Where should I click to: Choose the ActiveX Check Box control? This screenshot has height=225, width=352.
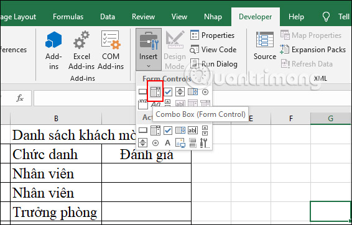pos(168,131)
